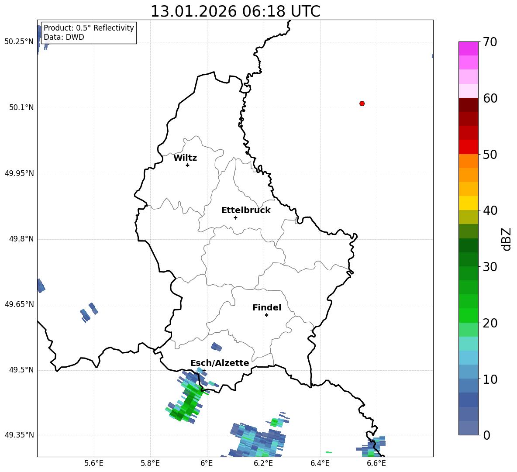Click the Ettelbruck station cross marker
This screenshot has width=517, height=472.
235,217
